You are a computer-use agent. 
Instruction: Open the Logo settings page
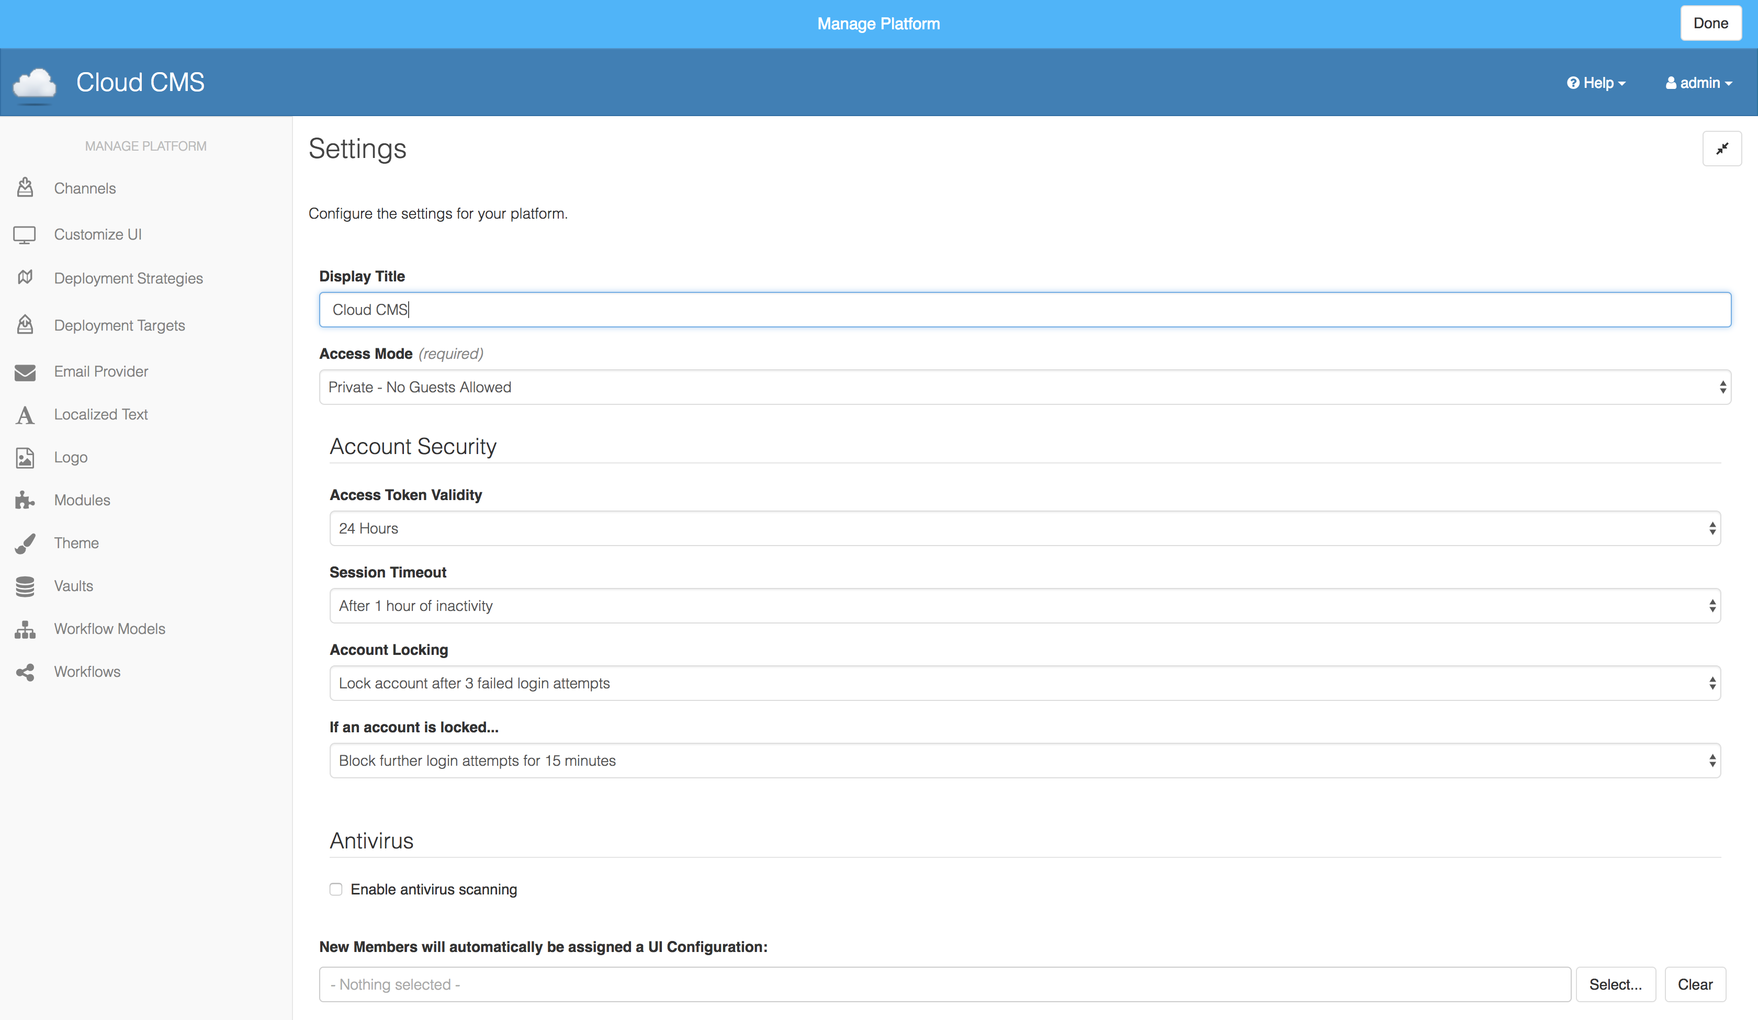click(x=70, y=457)
